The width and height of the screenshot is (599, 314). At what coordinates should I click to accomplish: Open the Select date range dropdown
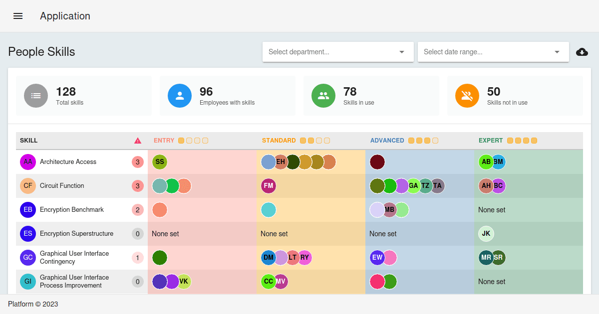coord(493,52)
